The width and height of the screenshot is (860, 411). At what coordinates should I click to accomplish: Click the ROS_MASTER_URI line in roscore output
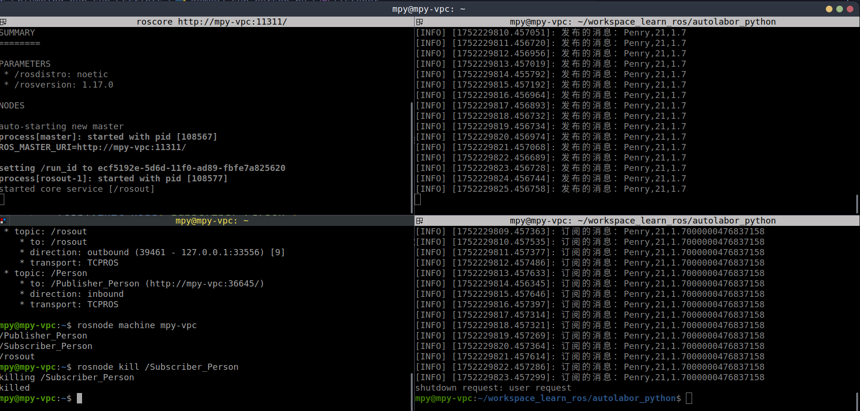93,147
